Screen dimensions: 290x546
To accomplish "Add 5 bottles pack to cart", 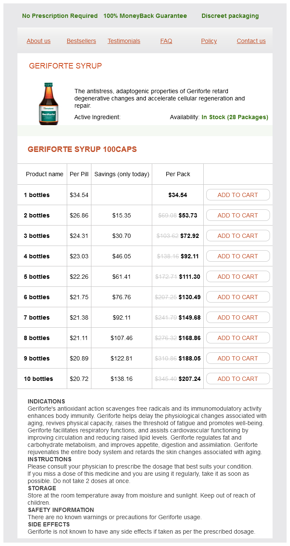I will click(238, 277).
